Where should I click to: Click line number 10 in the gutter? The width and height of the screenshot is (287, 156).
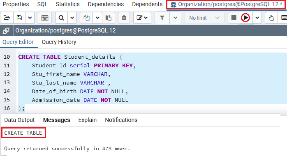click(x=7, y=57)
